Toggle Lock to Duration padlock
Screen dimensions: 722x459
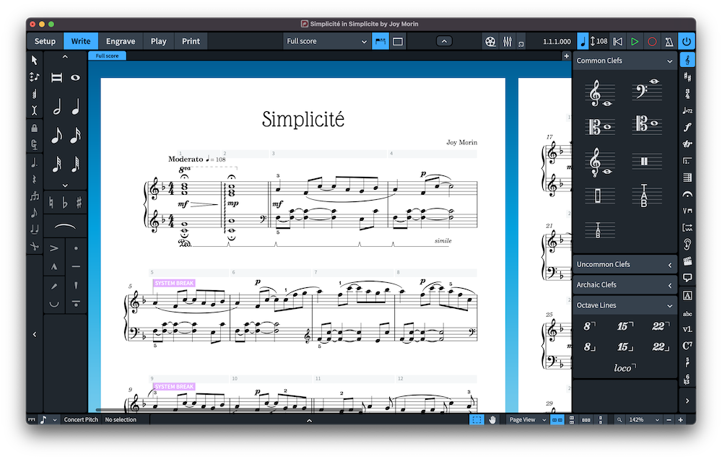[x=35, y=128]
